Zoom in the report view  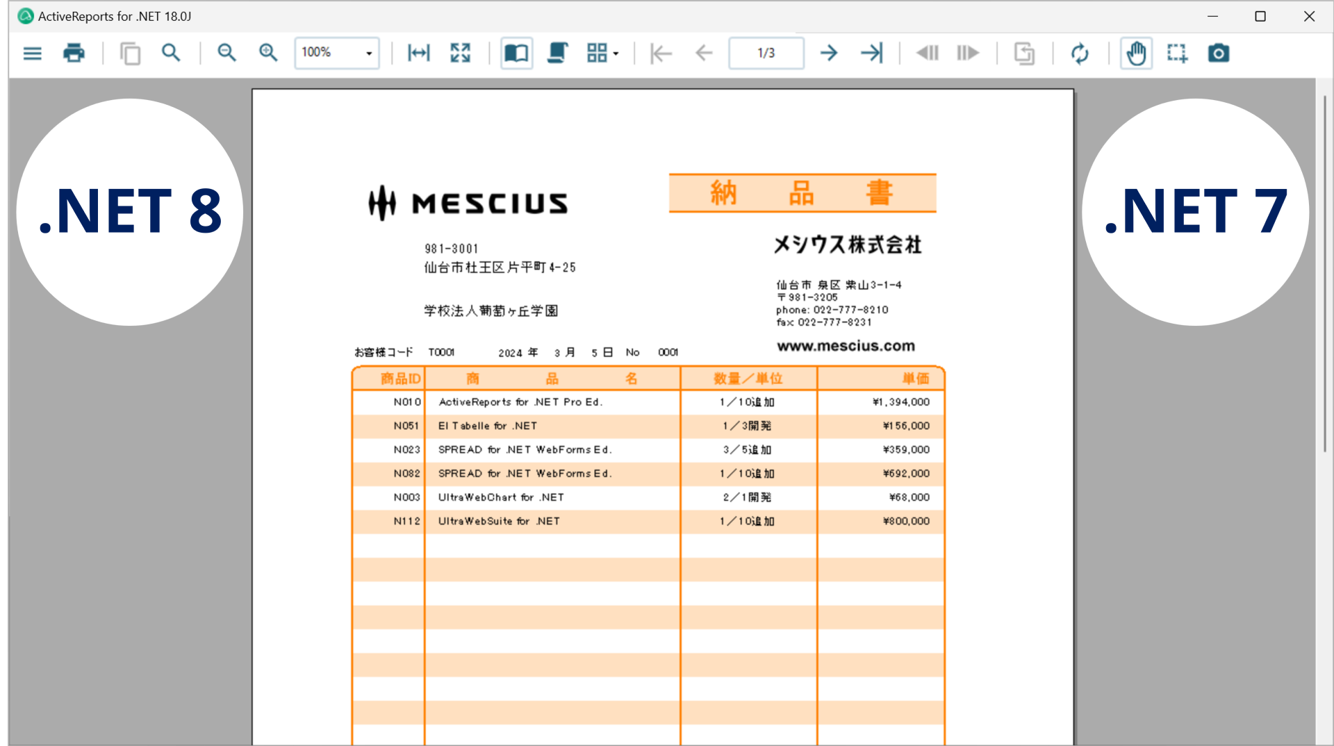[268, 53]
